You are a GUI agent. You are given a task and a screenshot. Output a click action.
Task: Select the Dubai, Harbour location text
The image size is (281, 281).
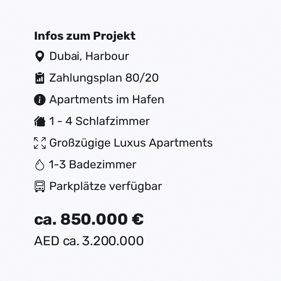tap(89, 56)
